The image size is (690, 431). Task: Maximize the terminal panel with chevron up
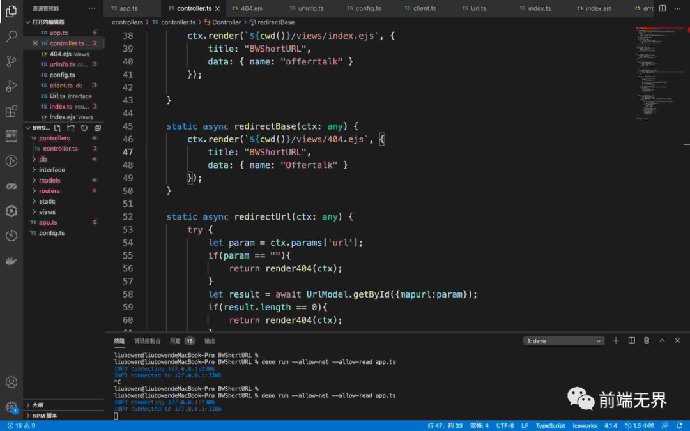click(662, 340)
